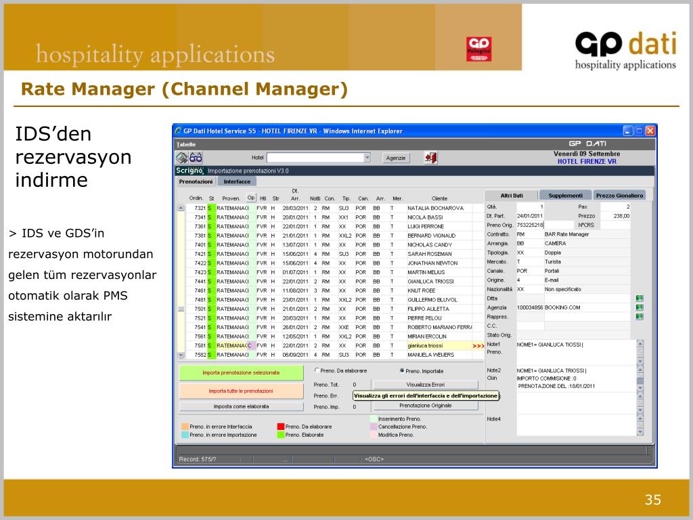Click the red 'Preno. Da elaborare' legend swatch
The width and height of the screenshot is (693, 520).
(280, 427)
